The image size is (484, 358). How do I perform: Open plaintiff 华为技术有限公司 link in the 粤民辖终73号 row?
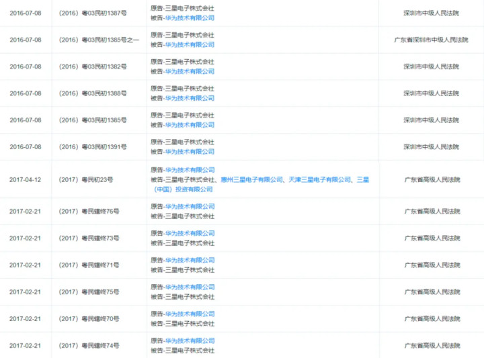tap(190, 233)
